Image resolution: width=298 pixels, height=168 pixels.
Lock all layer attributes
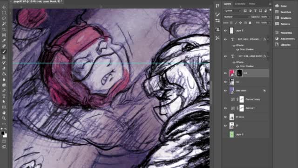tap(250, 23)
